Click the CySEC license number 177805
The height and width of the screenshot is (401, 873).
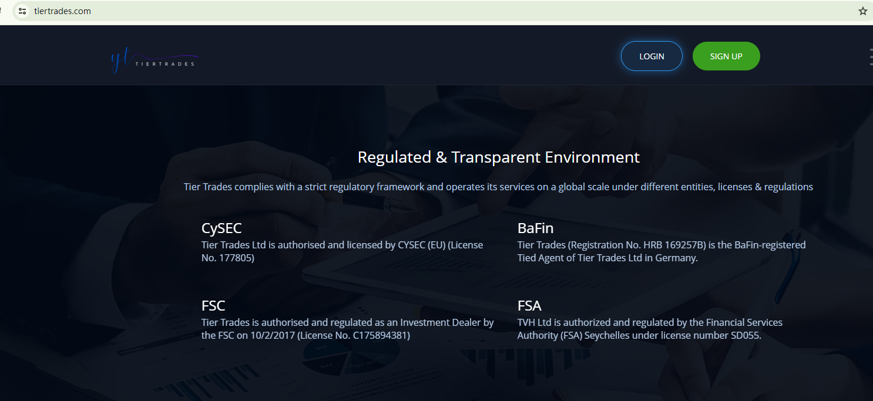tap(235, 258)
